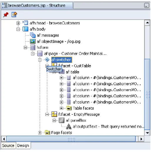Click structure list icon in title tab

[5, 5]
